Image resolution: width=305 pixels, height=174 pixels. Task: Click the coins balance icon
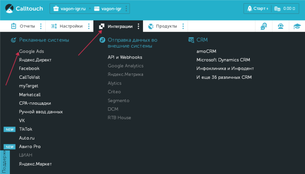click(x=277, y=9)
